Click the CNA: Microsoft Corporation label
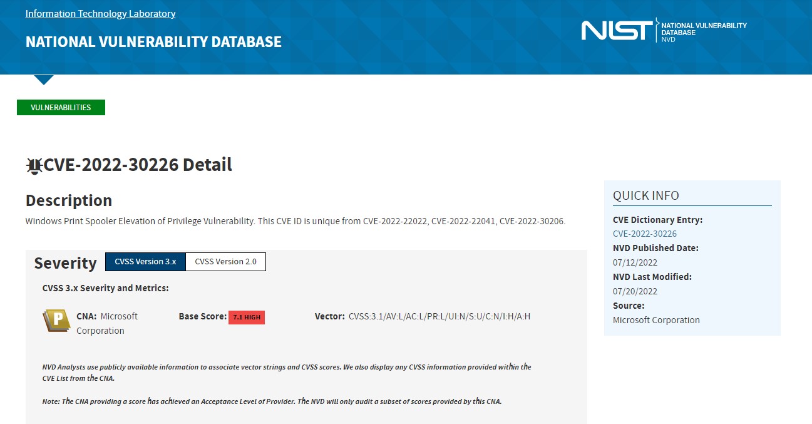This screenshot has height=424, width=812. (107, 323)
